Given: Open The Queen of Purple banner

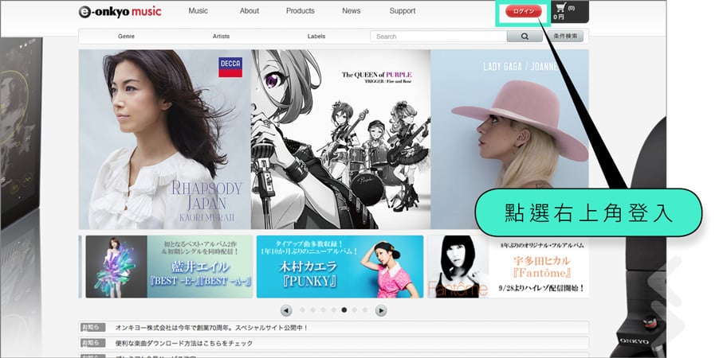Looking at the screenshot, I should [341, 139].
